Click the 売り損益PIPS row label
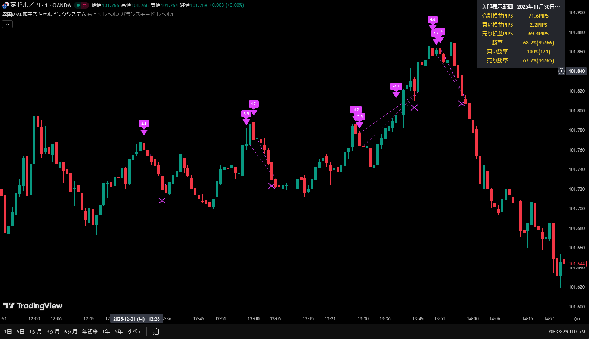 pos(497,34)
